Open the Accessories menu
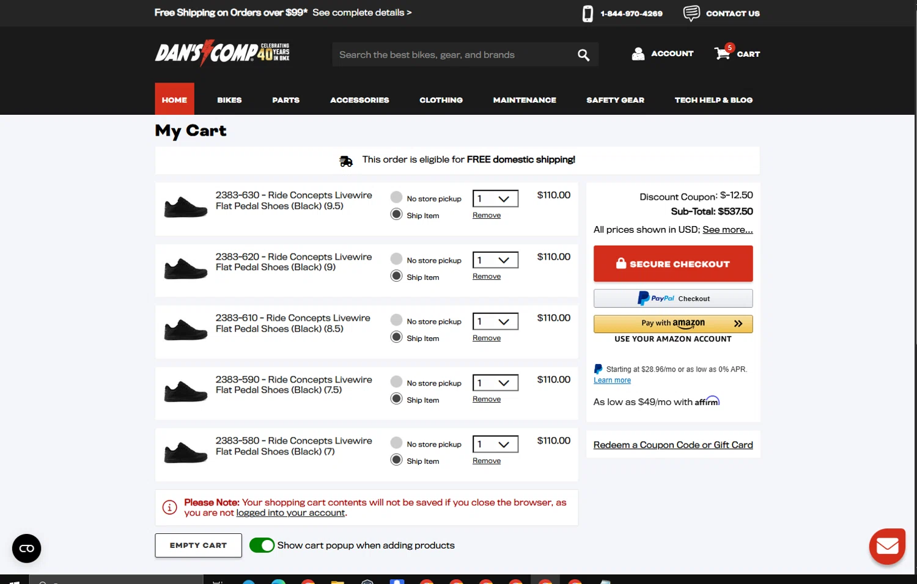The image size is (917, 584). pyautogui.click(x=359, y=100)
